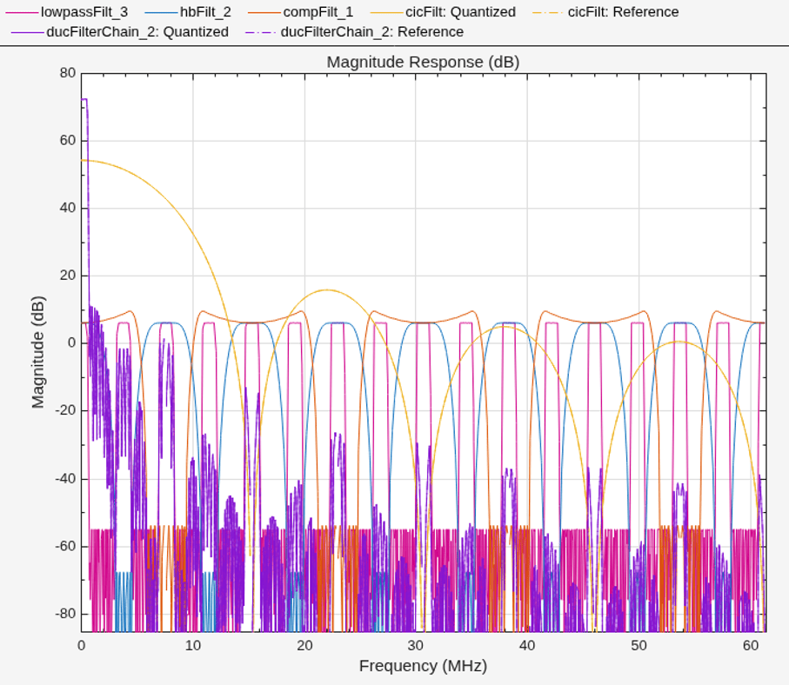Click the Frequency (MHz) x-axis label
This screenshot has height=685, width=789.
(423, 666)
